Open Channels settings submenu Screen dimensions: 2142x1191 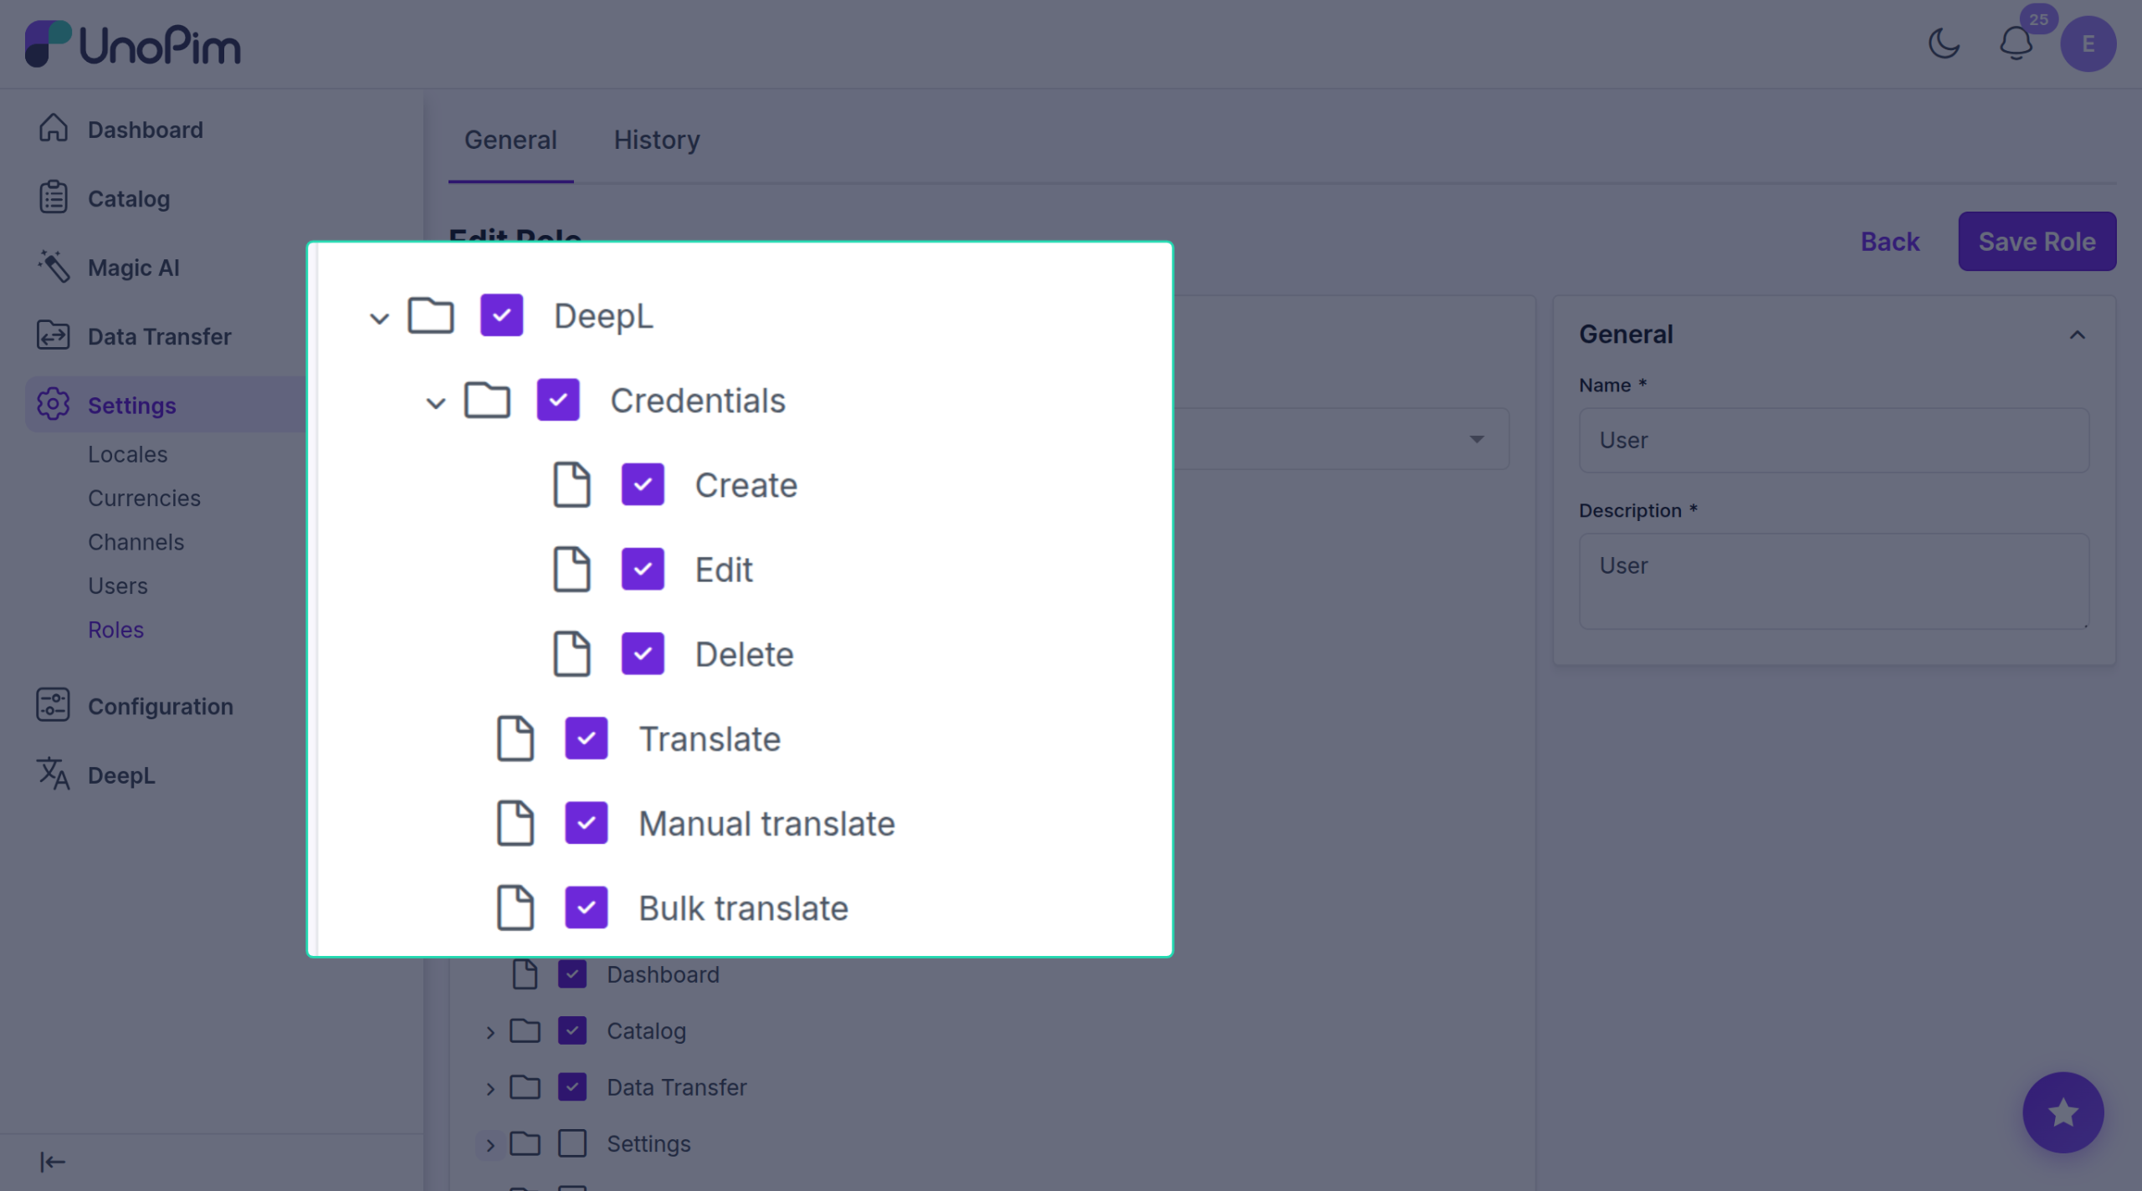coord(136,541)
